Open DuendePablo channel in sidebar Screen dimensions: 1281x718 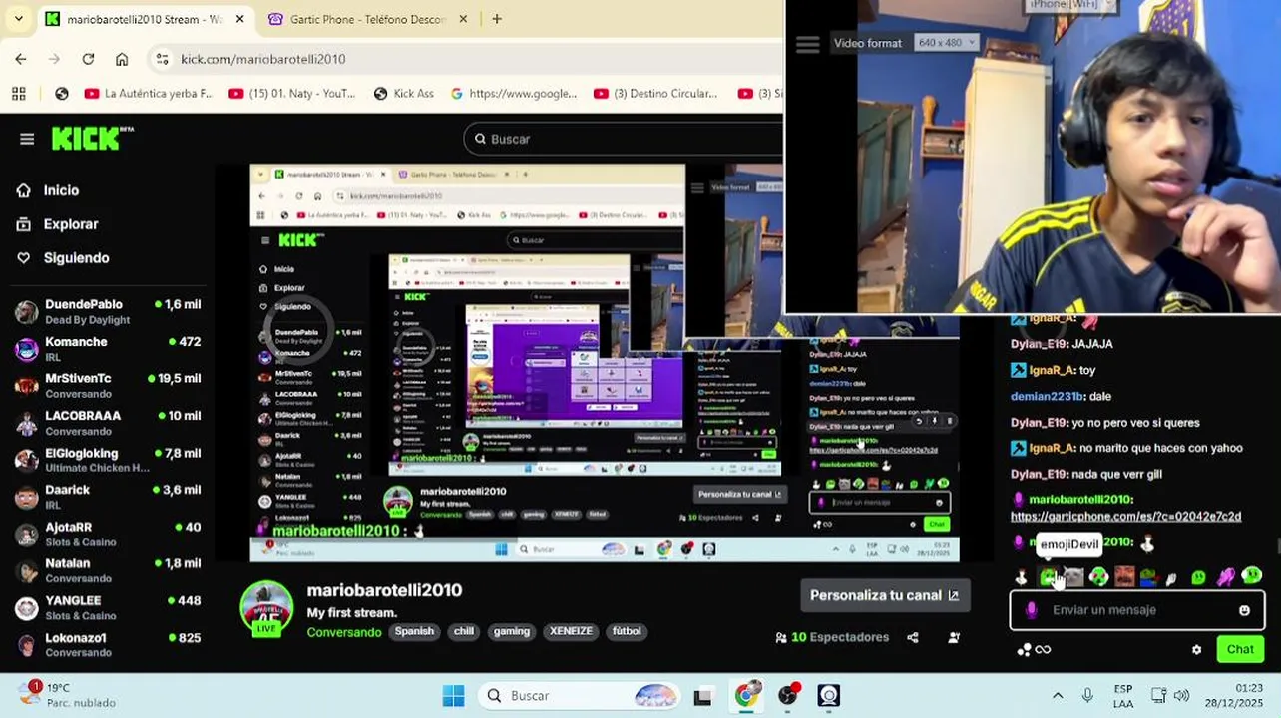[108, 311]
